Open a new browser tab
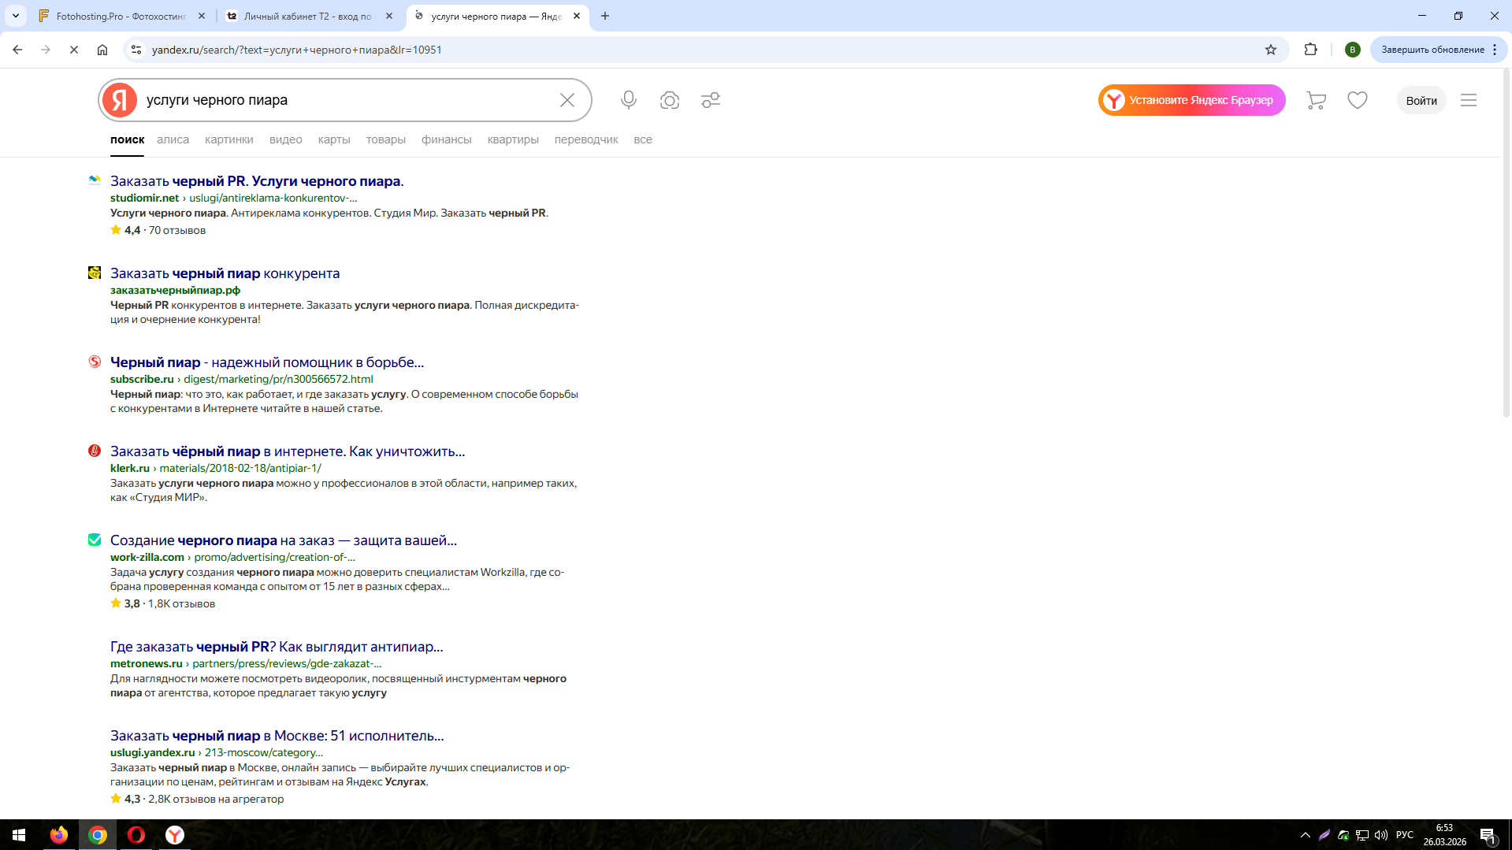Screen dimensions: 1512x850 coord(605,16)
